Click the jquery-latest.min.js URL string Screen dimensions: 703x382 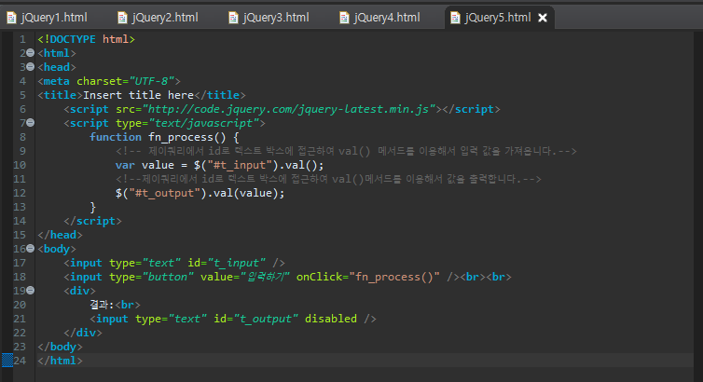[x=289, y=109]
